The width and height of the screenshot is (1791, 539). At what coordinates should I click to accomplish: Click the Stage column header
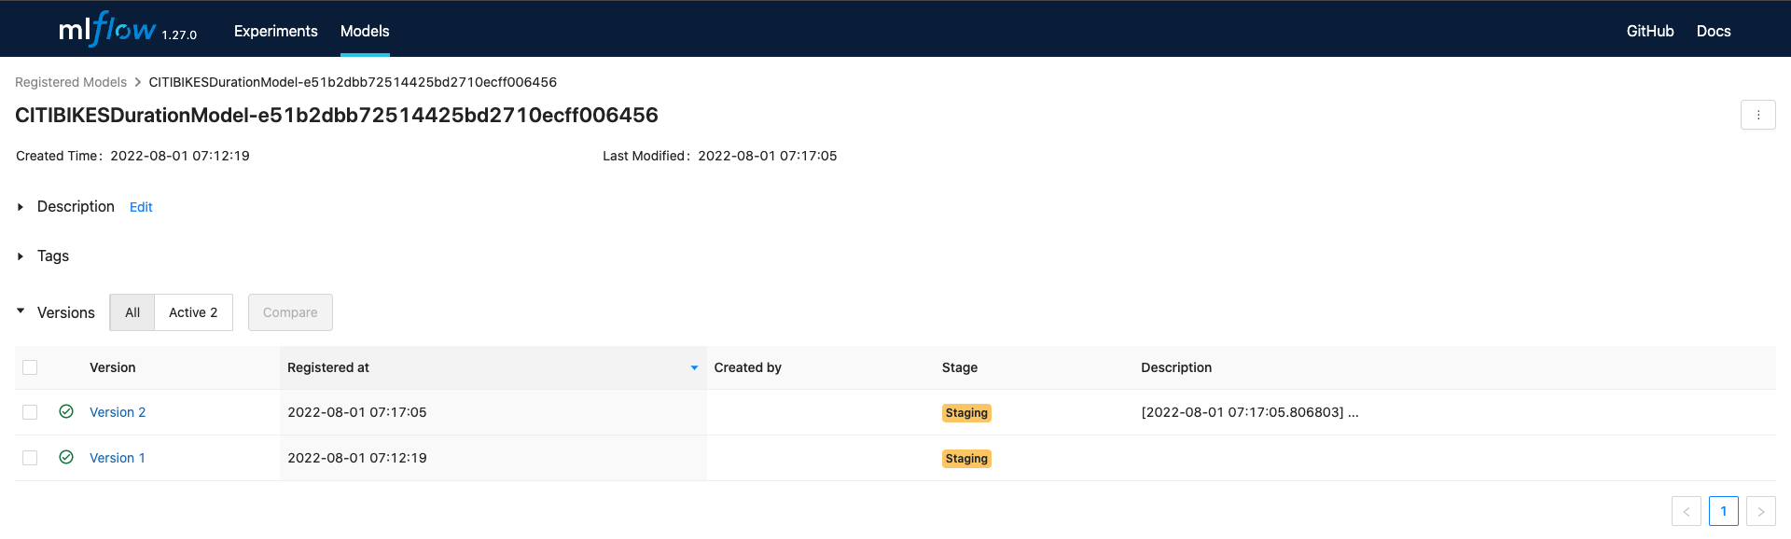click(x=960, y=367)
